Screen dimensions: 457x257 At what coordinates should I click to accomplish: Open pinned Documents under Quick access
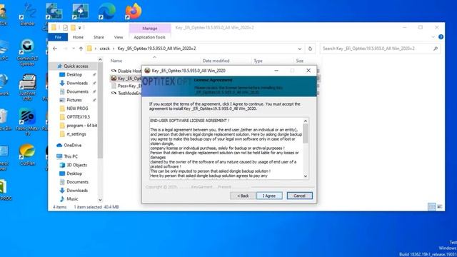[74, 91]
